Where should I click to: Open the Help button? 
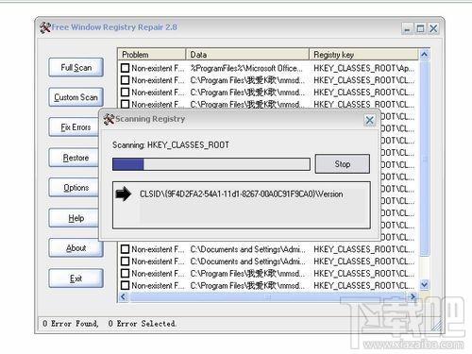point(75,218)
